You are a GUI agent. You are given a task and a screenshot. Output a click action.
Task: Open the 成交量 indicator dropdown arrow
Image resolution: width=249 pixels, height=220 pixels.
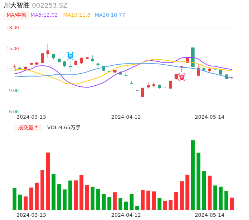[36, 127]
